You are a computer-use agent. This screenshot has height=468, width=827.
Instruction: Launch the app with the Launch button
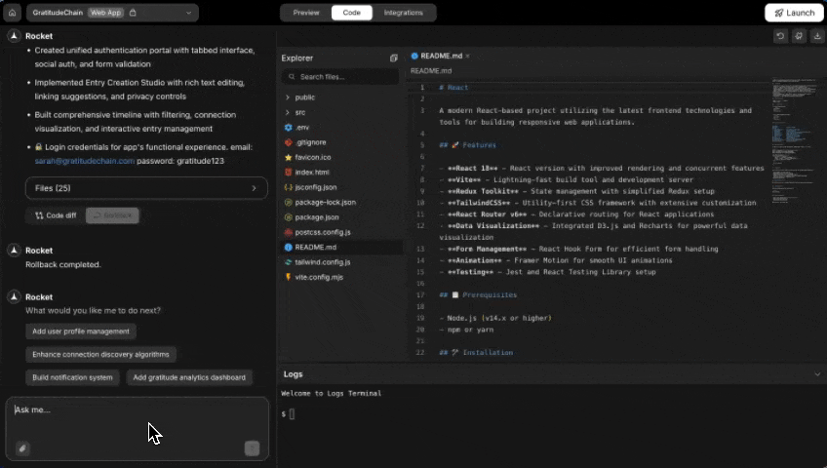(x=794, y=13)
